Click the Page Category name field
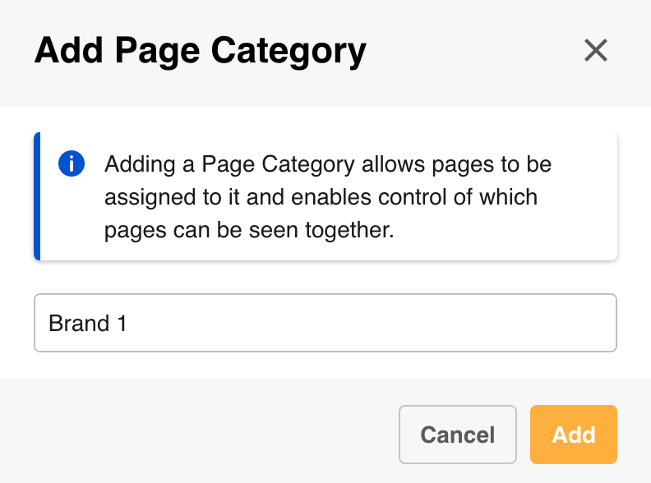The width and height of the screenshot is (651, 483). click(x=325, y=323)
